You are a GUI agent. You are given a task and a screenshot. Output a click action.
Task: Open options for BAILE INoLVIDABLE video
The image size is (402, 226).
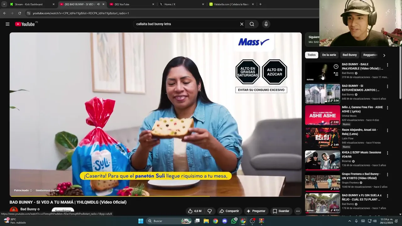click(387, 65)
